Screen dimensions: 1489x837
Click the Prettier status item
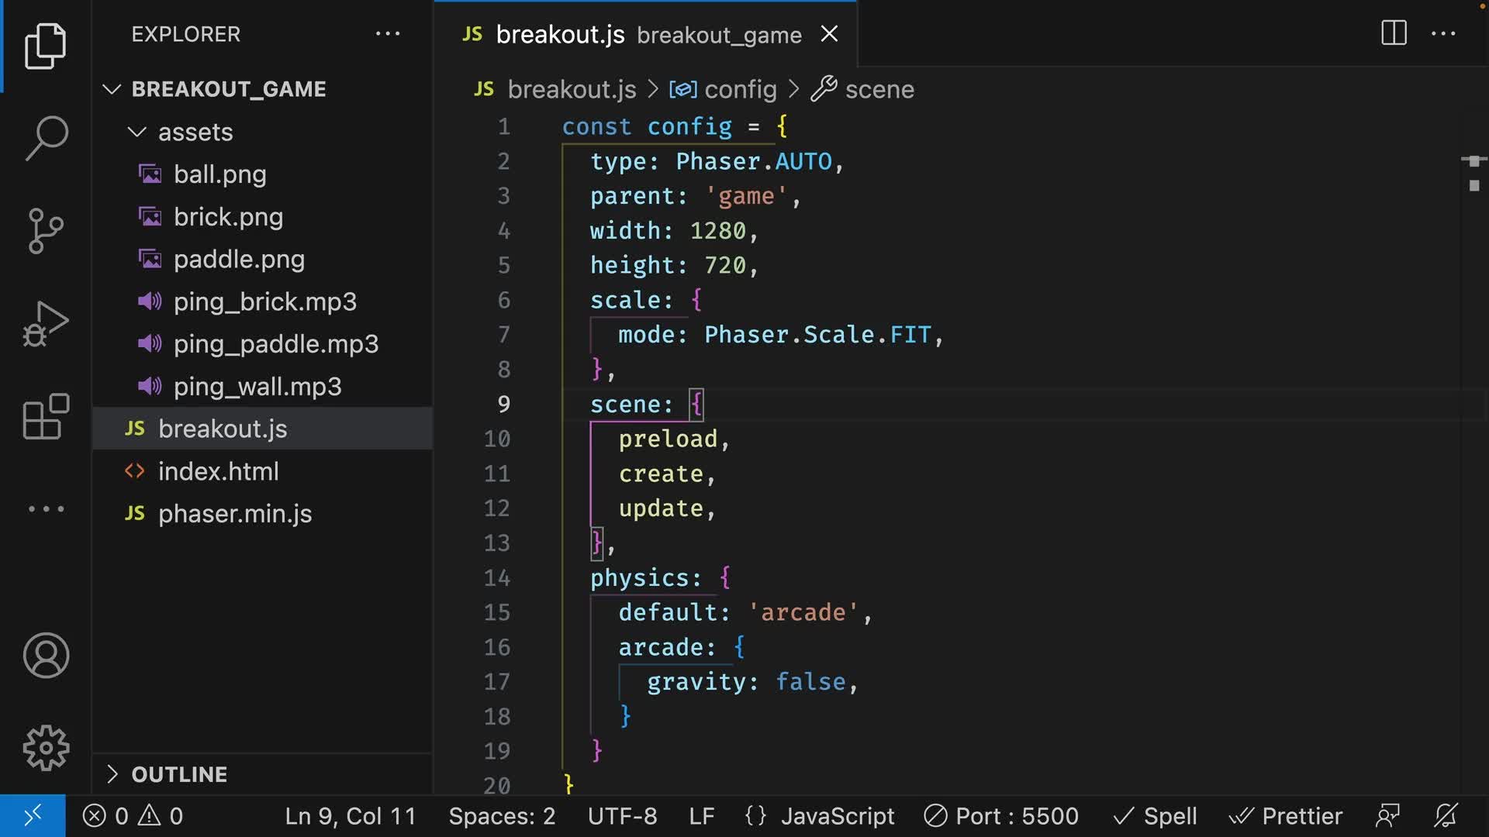1285,816
